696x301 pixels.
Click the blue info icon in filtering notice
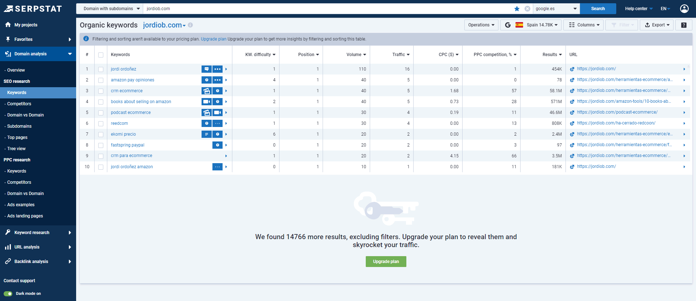click(x=86, y=39)
